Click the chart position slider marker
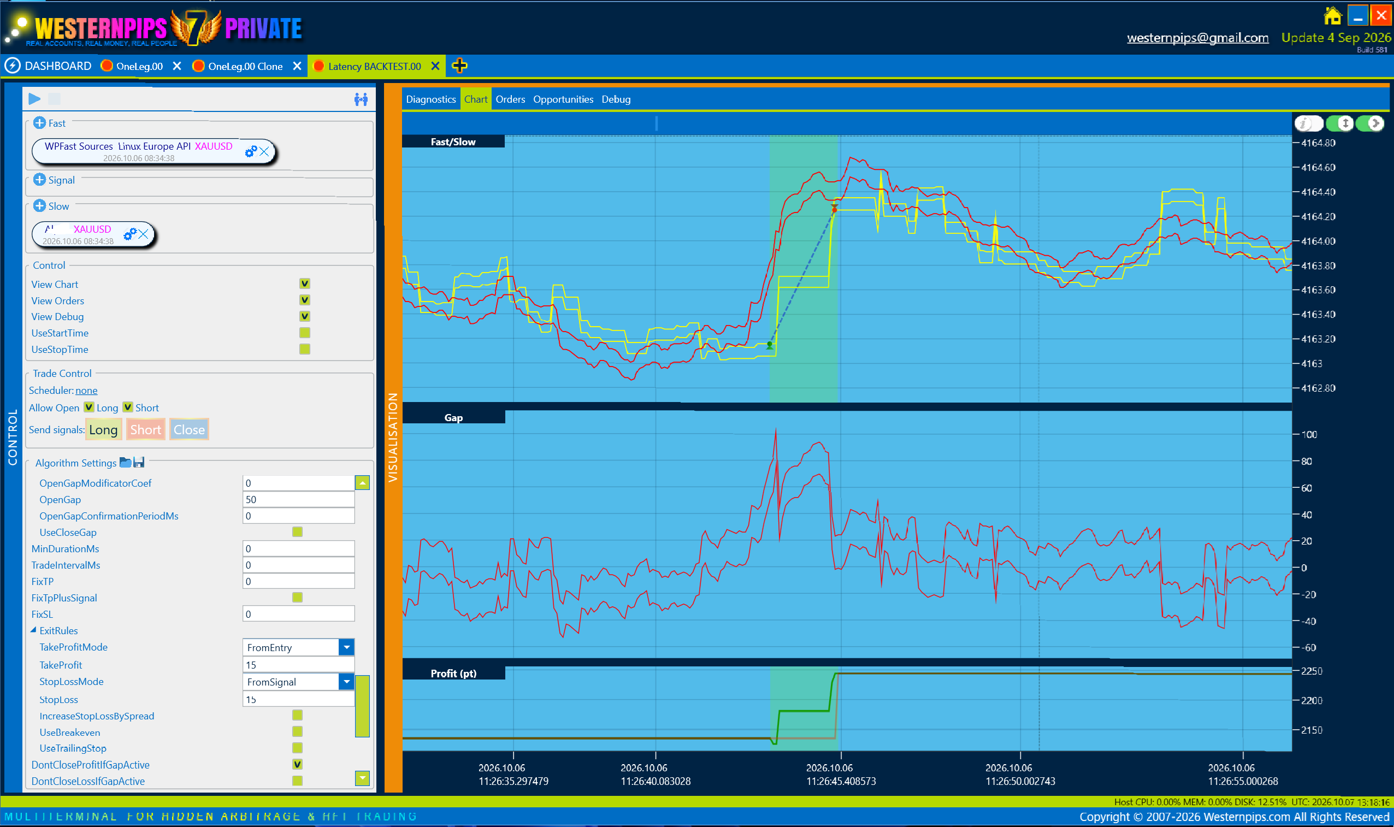Screen dimensions: 1394x827 coord(657,123)
